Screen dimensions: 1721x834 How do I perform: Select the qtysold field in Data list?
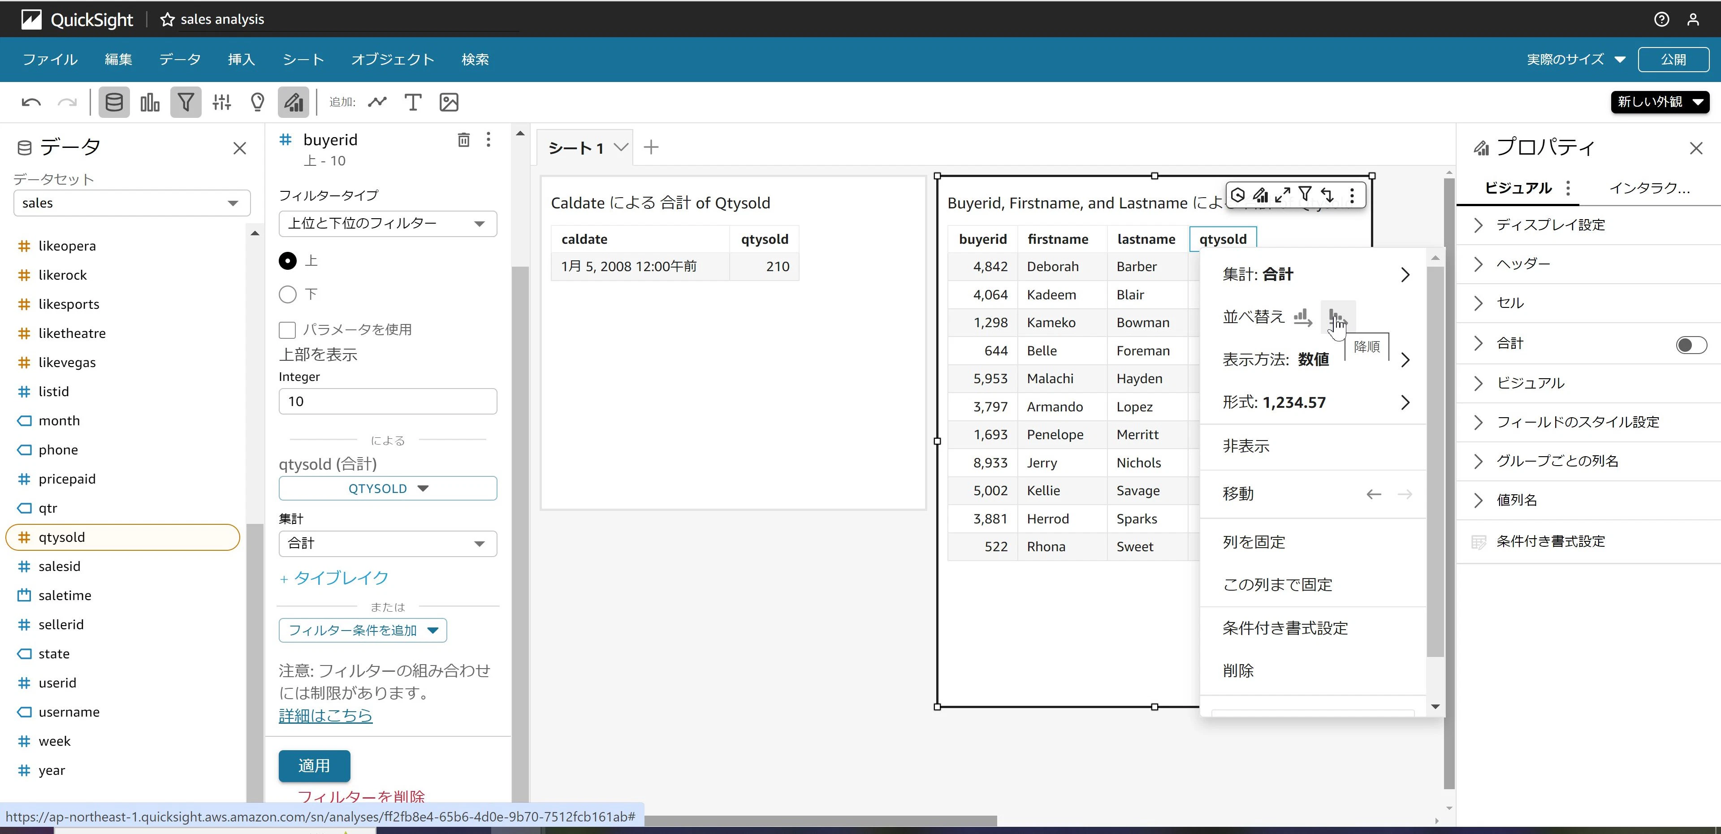pos(123,537)
